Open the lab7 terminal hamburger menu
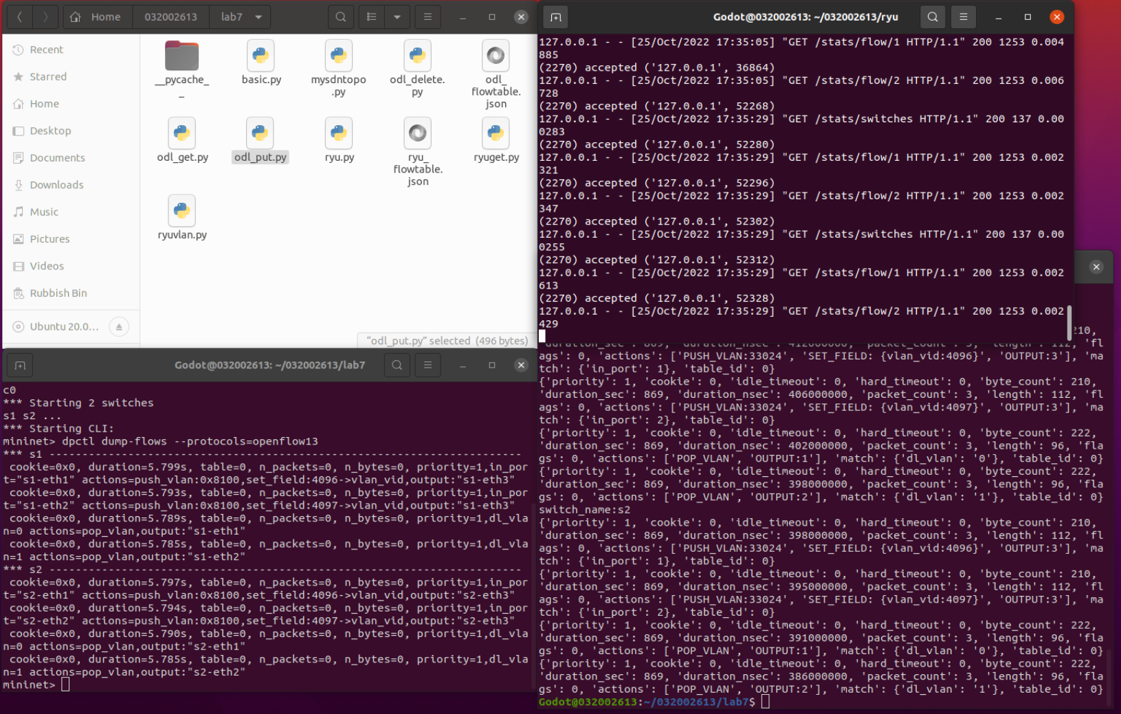This screenshot has height=714, width=1121. 428,366
